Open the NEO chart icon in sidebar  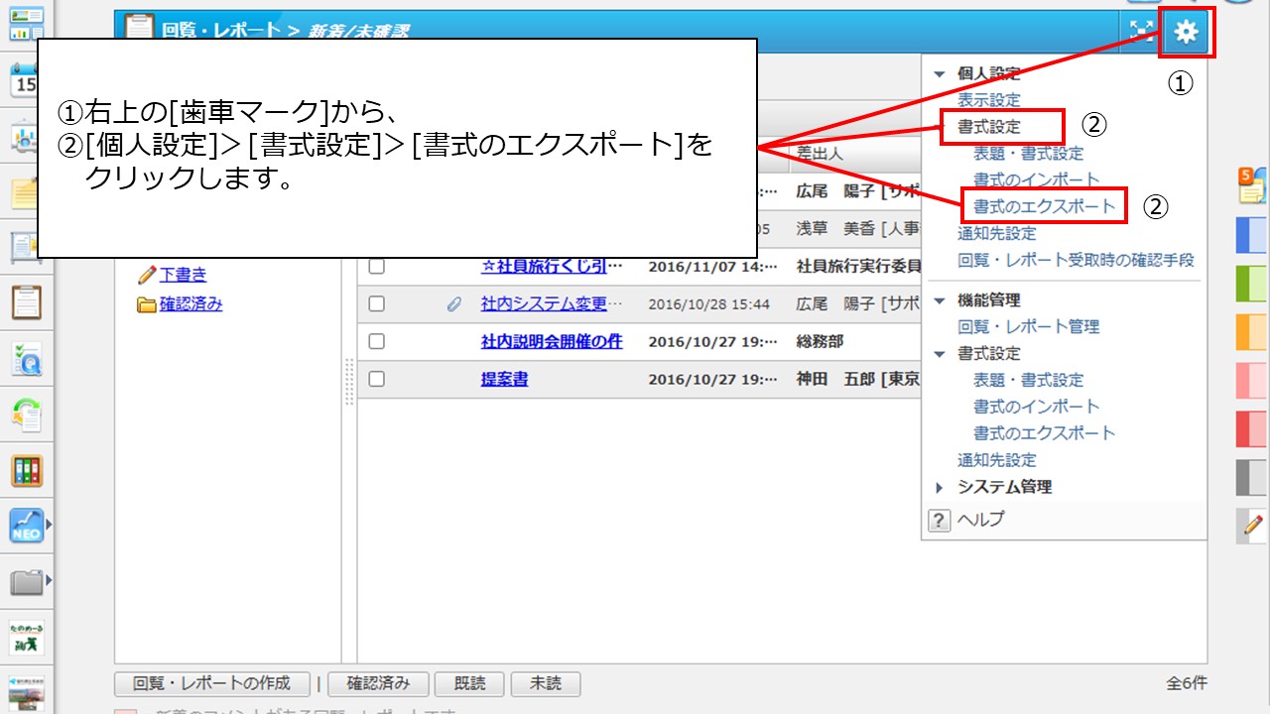[26, 525]
